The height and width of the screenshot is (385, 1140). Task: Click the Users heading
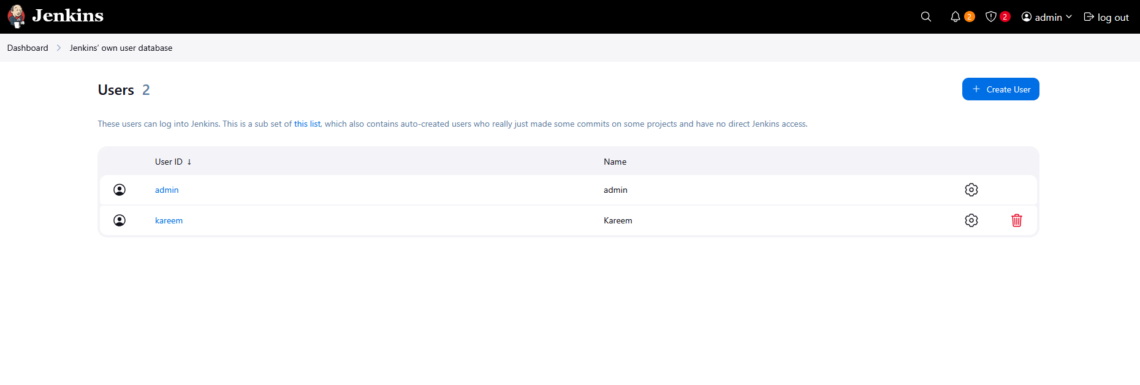116,90
